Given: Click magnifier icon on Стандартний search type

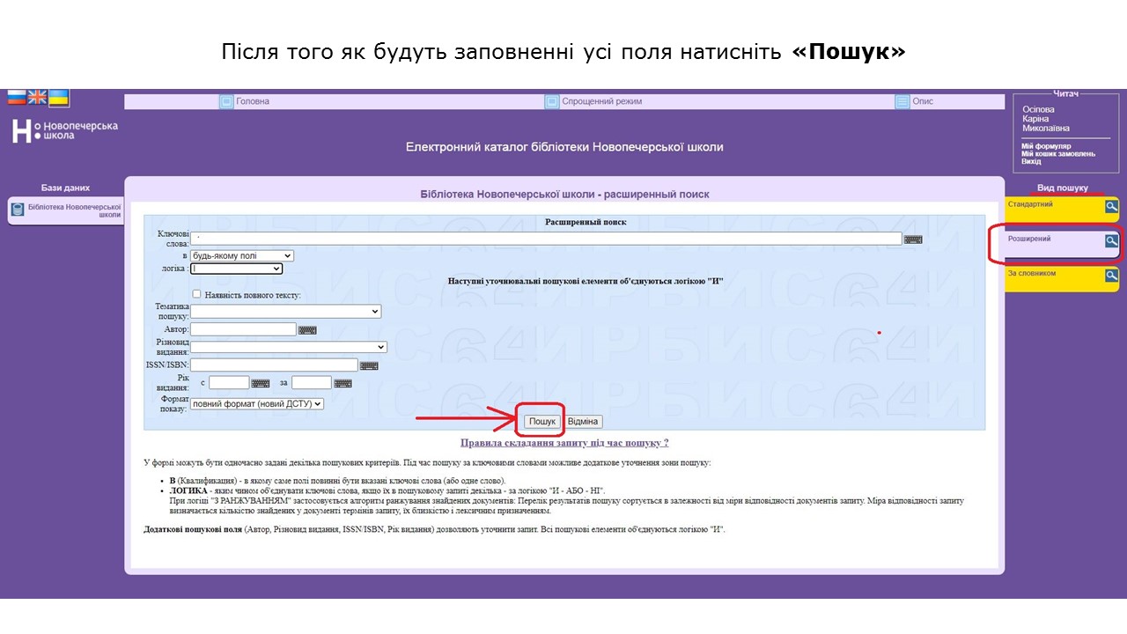Looking at the screenshot, I should [x=1111, y=207].
